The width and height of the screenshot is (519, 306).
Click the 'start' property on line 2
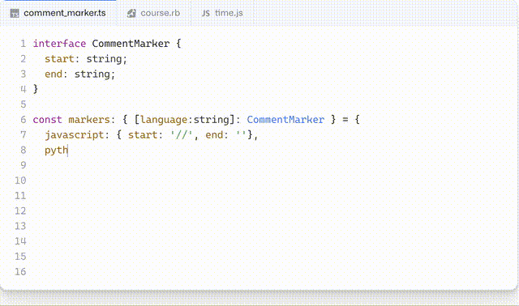point(59,59)
